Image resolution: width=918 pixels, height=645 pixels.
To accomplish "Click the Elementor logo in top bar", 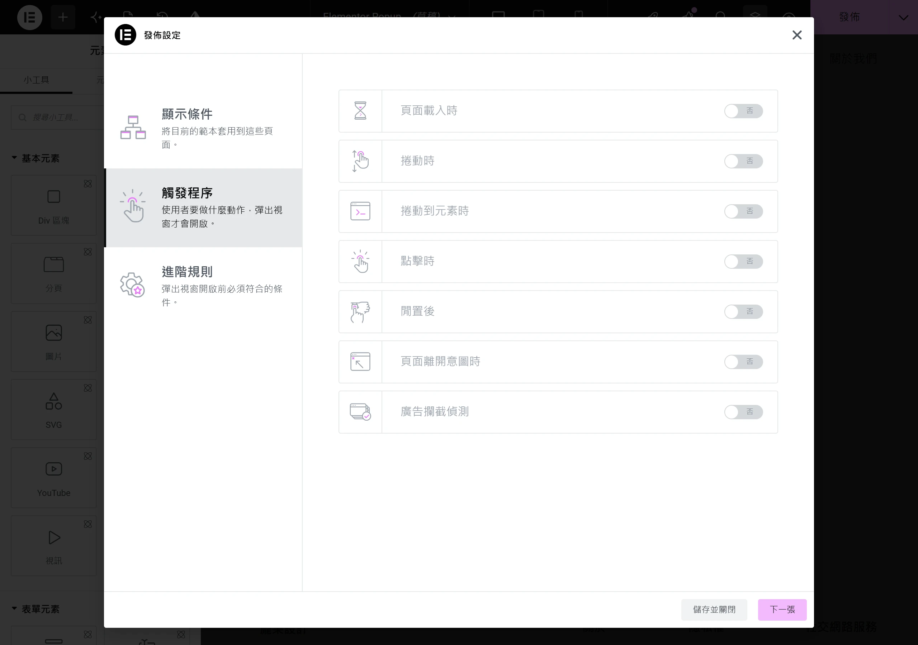I will point(30,17).
